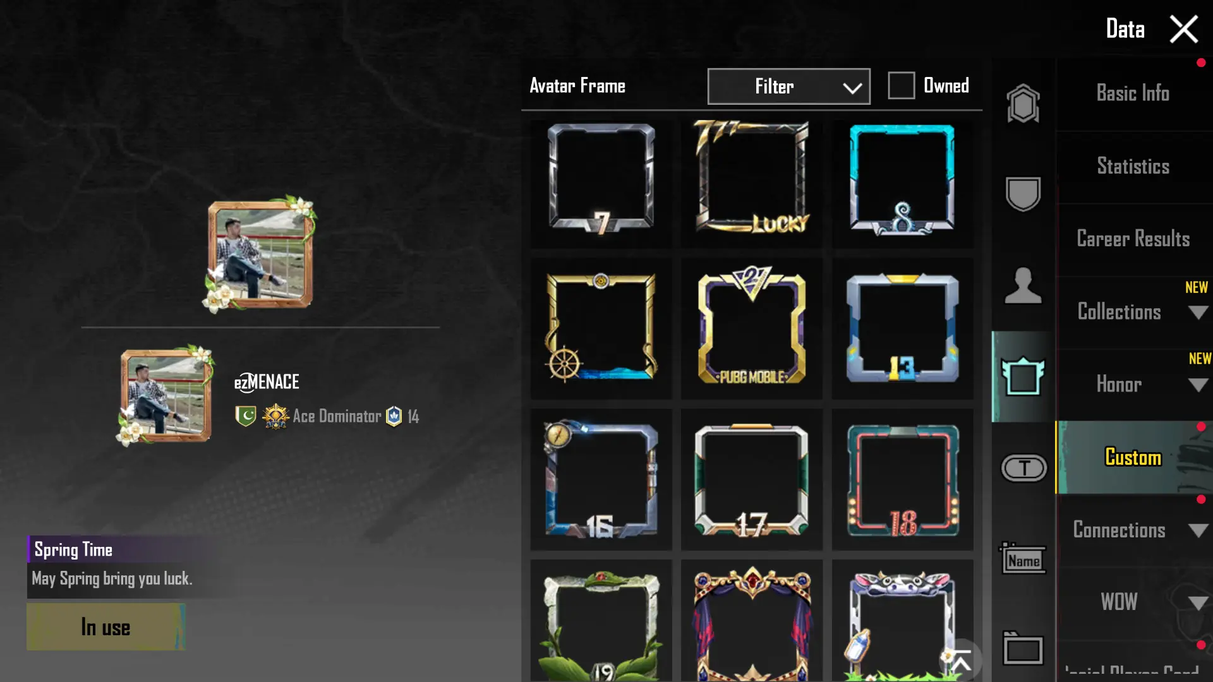
Task: Select the 777 Lucky avatar frame
Action: click(x=752, y=177)
